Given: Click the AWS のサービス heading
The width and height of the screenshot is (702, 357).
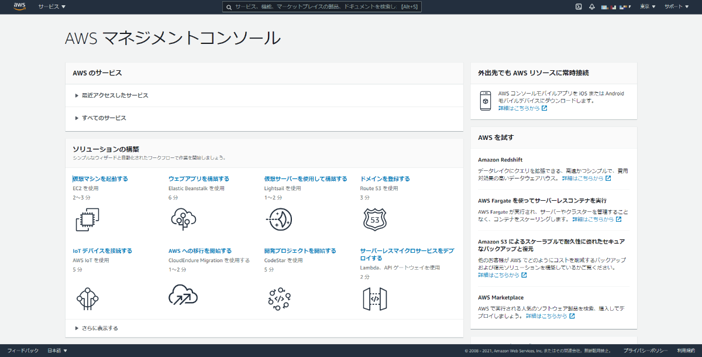Looking at the screenshot, I should click(97, 73).
